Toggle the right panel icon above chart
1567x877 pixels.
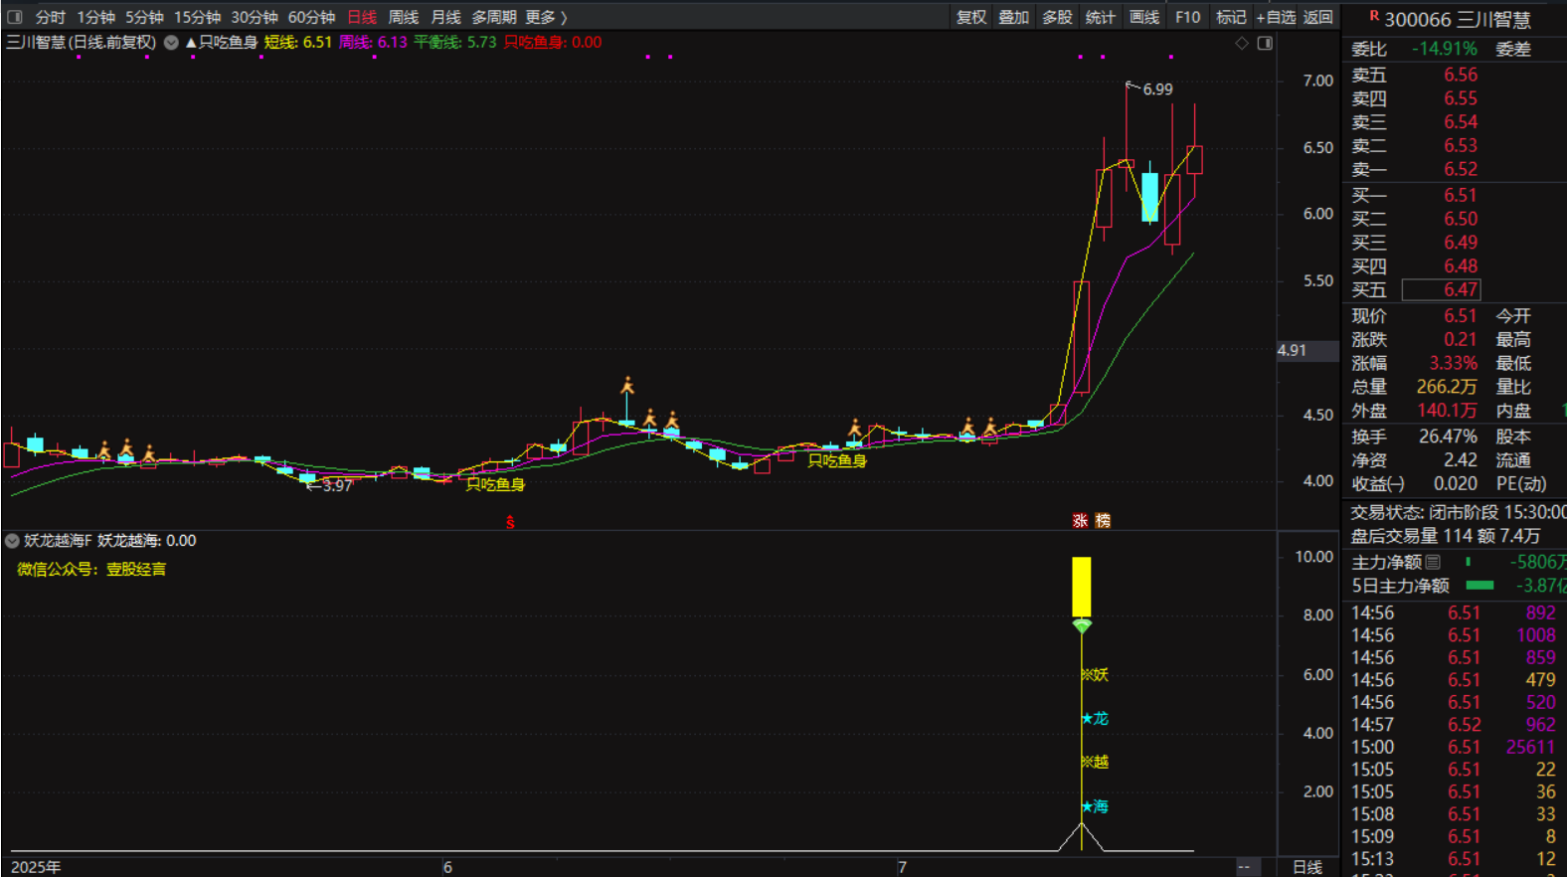(1265, 43)
